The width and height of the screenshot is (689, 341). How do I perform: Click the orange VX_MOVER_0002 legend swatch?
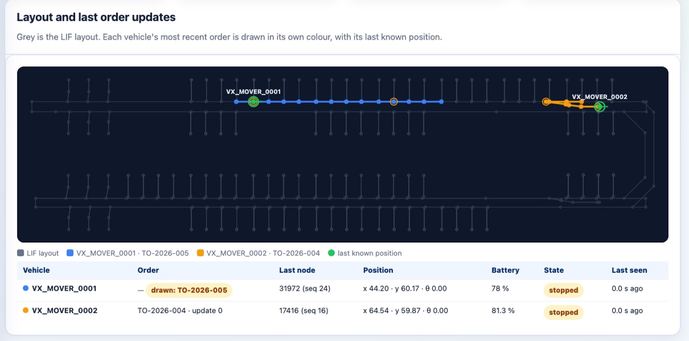[200, 253]
